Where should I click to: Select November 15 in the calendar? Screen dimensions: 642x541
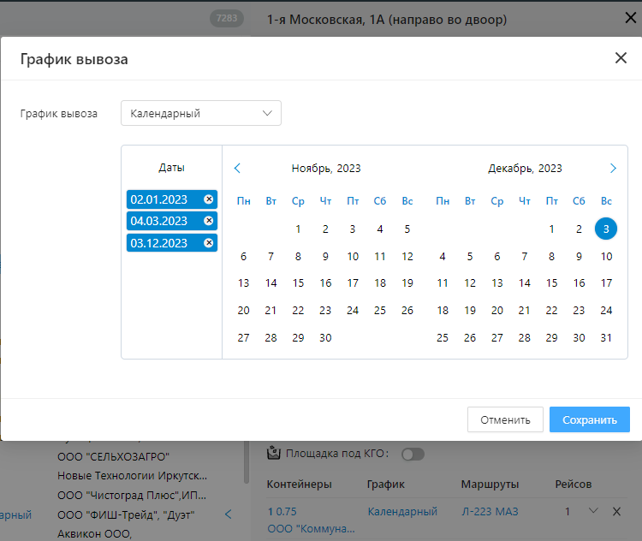click(x=298, y=283)
